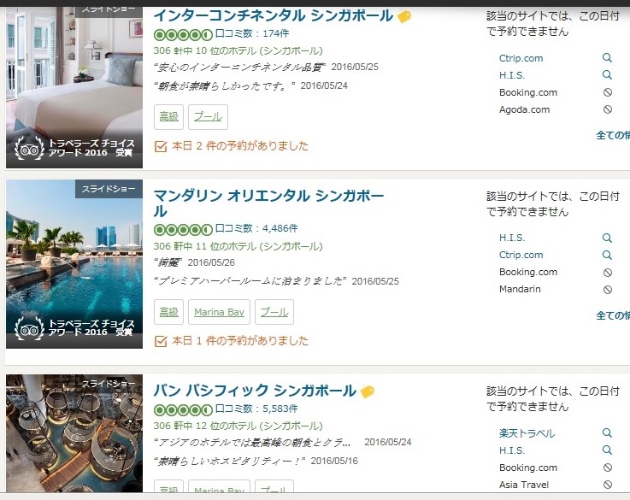Click Mandarin booking site text
Image resolution: width=630 pixels, height=500 pixels.
(x=520, y=289)
